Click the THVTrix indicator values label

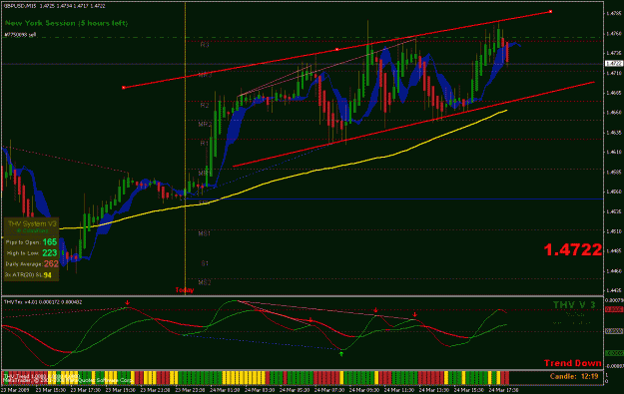click(x=43, y=302)
